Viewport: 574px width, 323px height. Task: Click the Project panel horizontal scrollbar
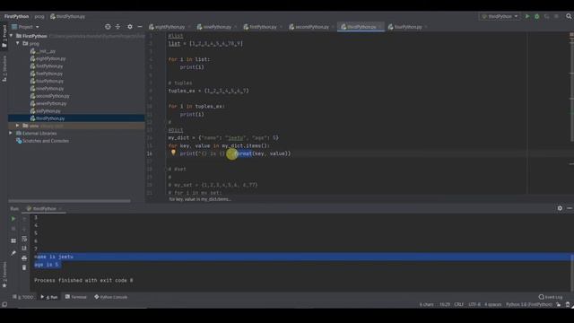[69, 201]
